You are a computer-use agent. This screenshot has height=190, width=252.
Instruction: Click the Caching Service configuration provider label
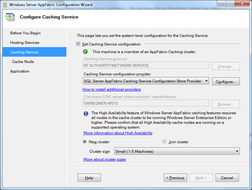[x=117, y=74]
